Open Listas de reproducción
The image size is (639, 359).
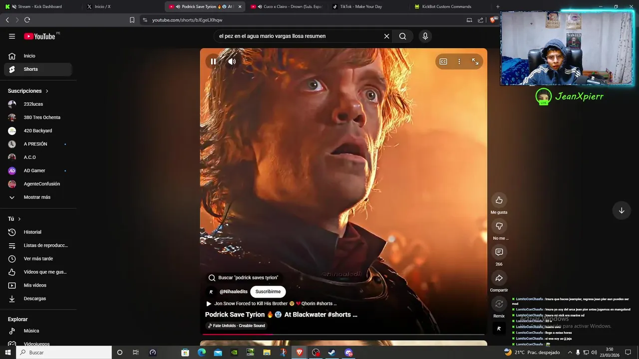tap(38, 245)
